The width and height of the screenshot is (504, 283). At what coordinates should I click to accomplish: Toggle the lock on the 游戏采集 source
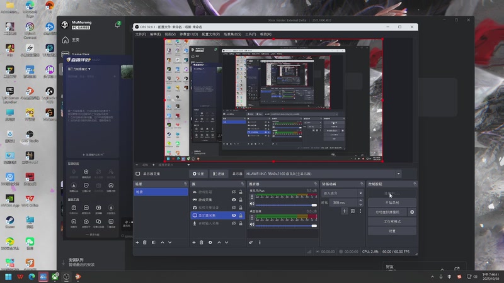241,199
